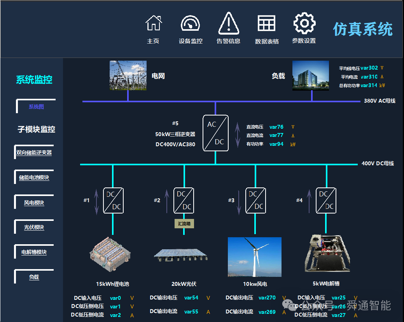Select the #3 DC/DC converter symbol
The height and width of the screenshot is (322, 404).
pos(255,200)
